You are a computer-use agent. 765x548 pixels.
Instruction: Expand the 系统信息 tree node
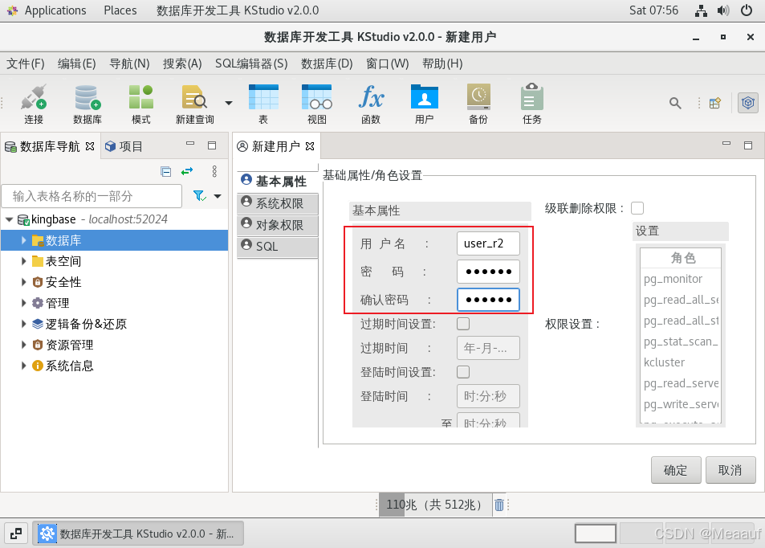tap(23, 366)
